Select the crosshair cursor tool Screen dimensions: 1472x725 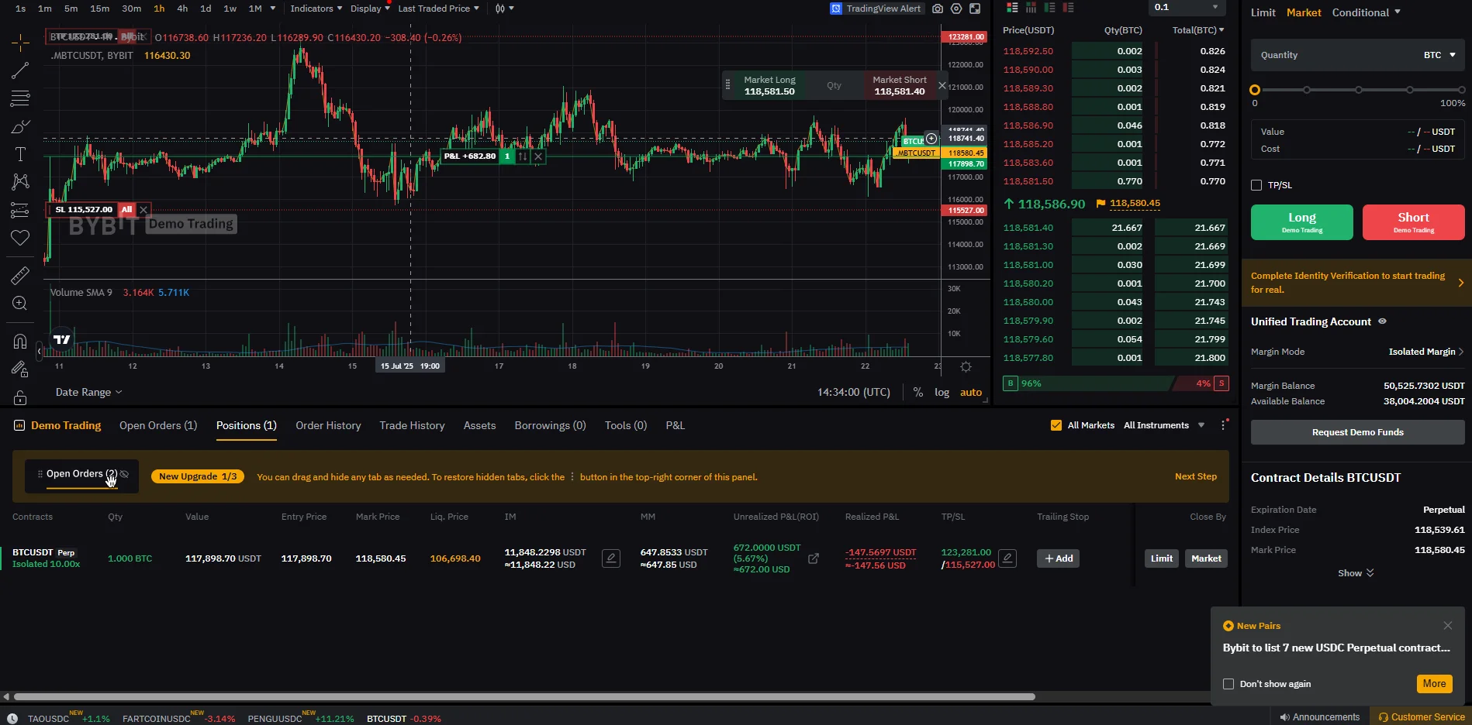[20, 42]
